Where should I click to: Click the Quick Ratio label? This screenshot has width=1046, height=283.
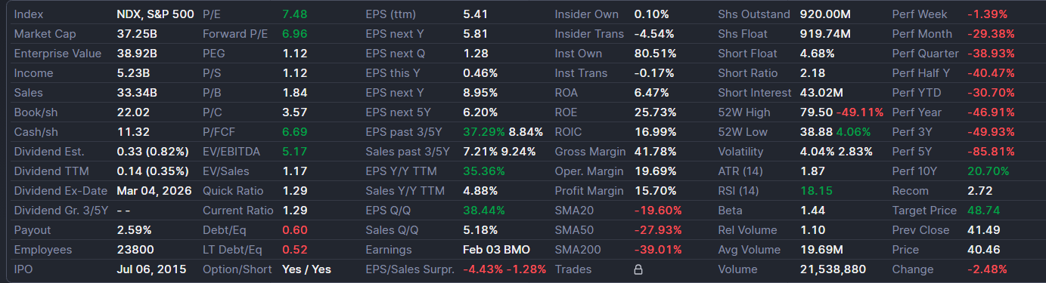(x=233, y=190)
